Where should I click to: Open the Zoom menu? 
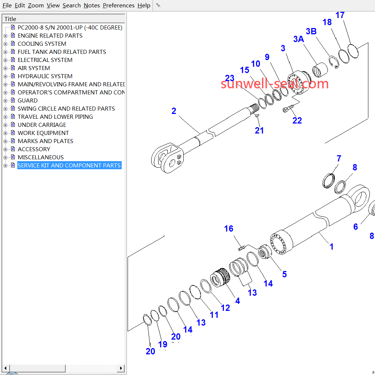[x=36, y=5]
